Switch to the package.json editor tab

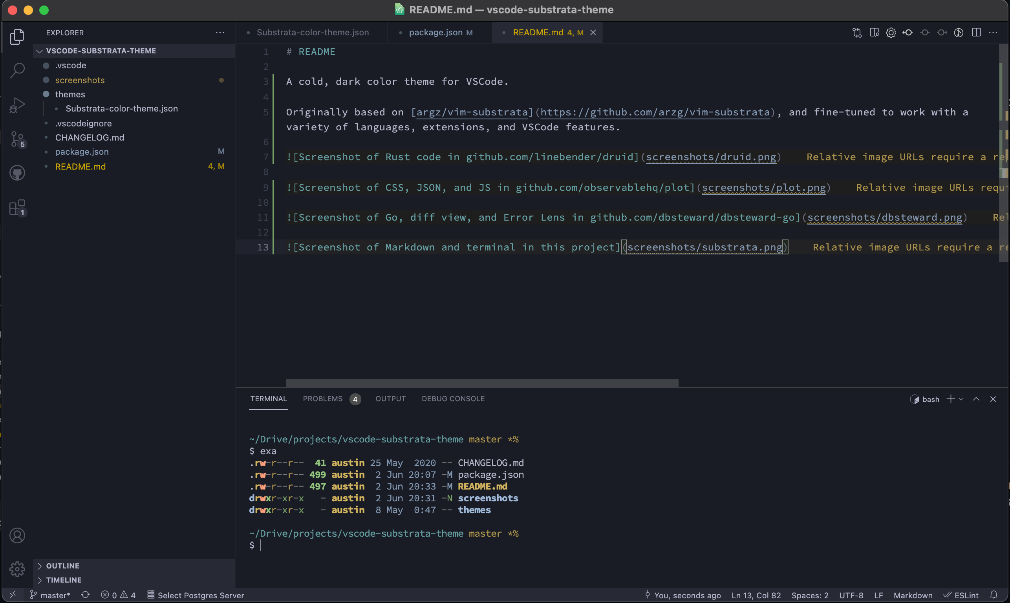(436, 33)
